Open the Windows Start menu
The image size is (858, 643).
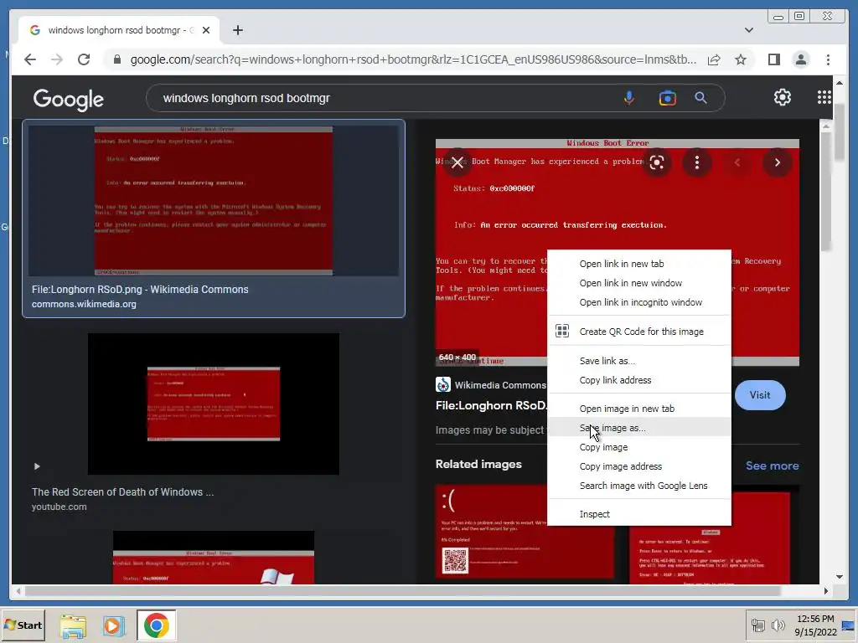pos(23,625)
